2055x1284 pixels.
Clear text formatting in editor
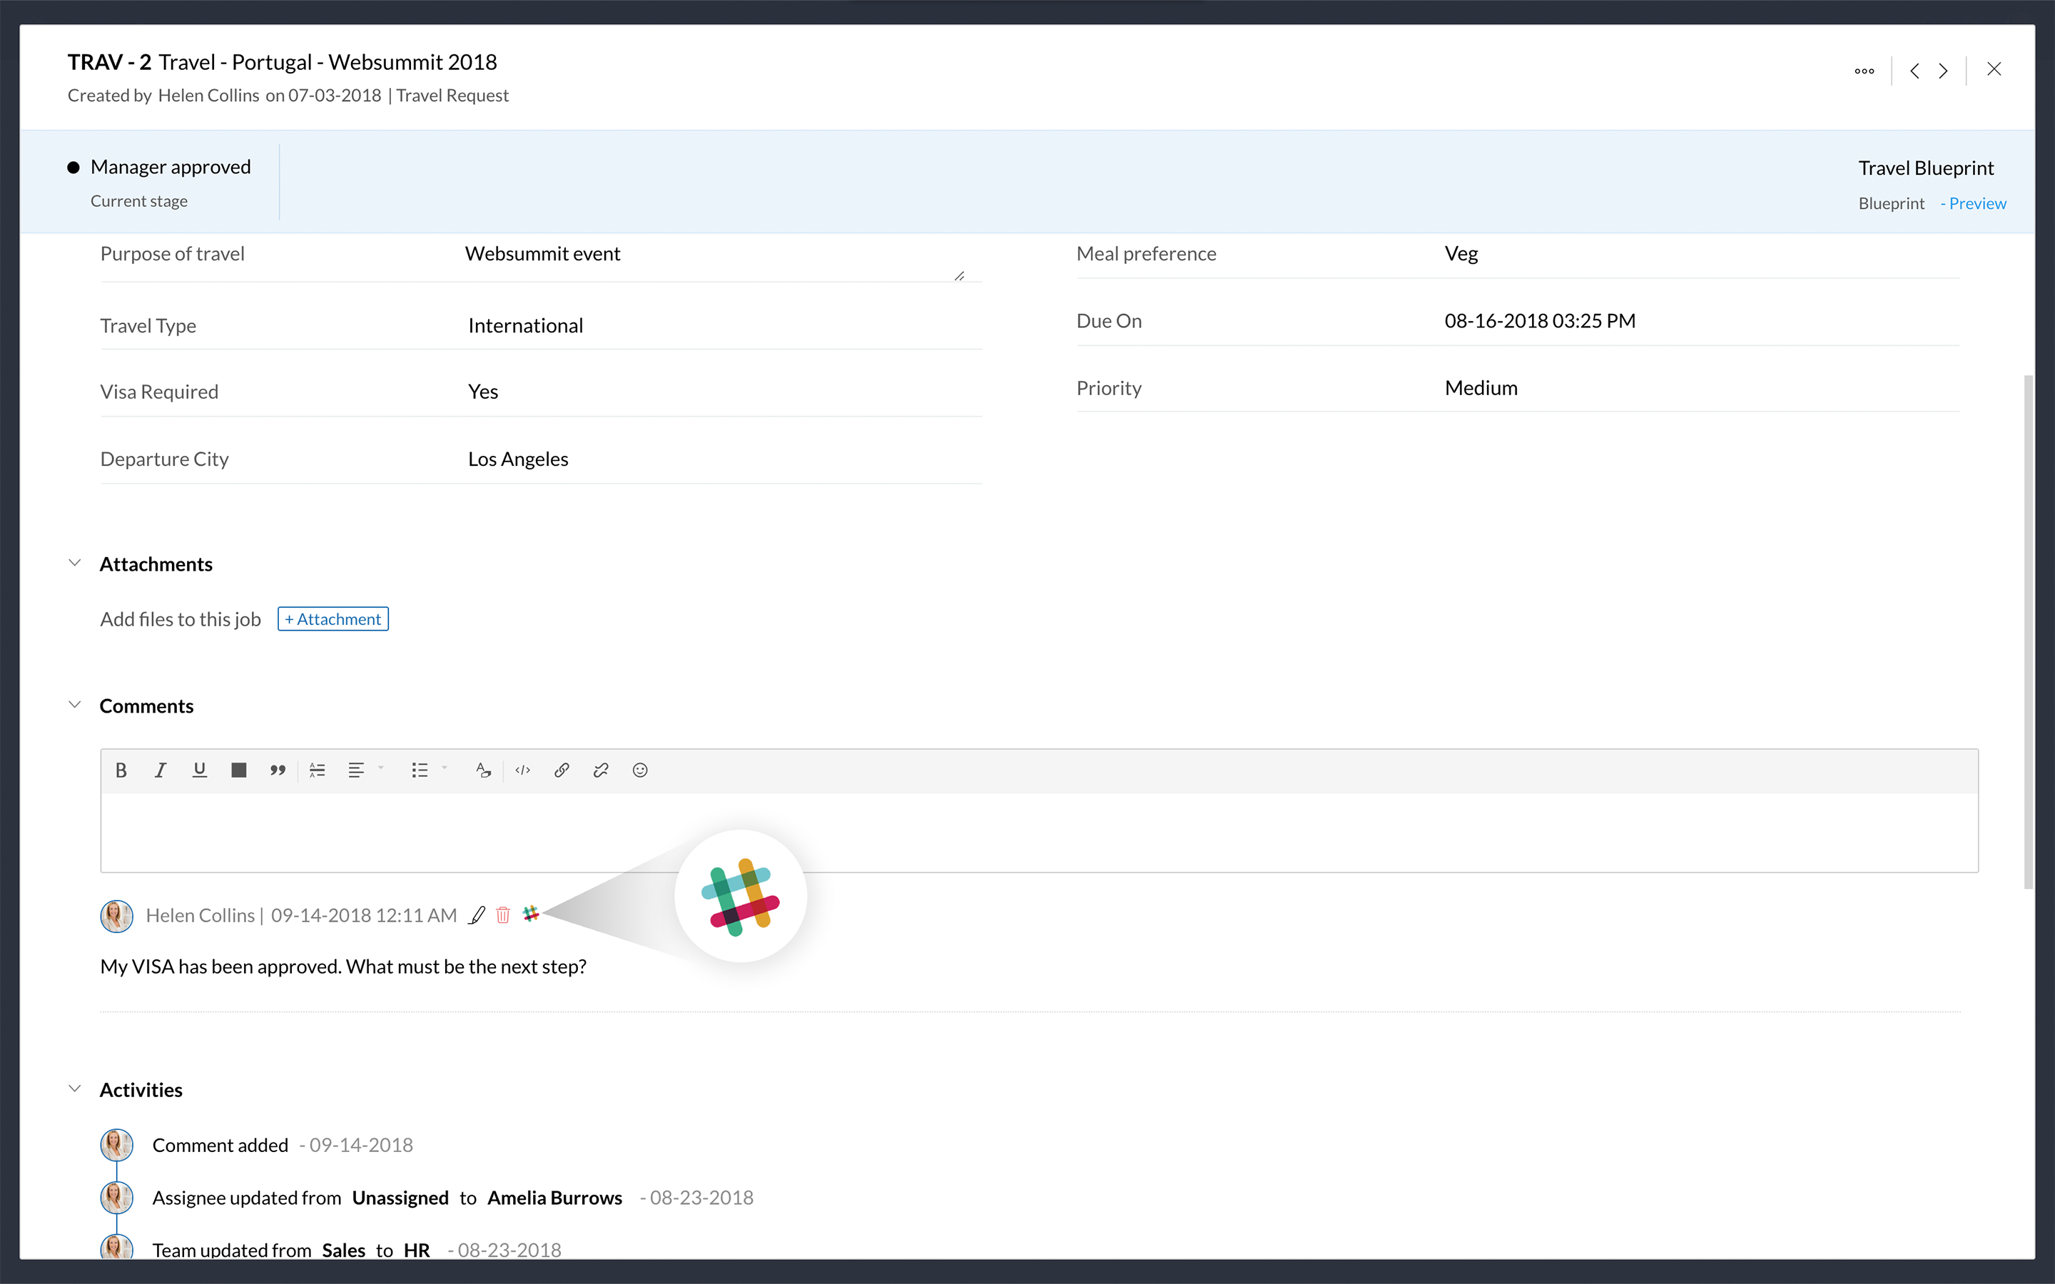[x=483, y=770]
